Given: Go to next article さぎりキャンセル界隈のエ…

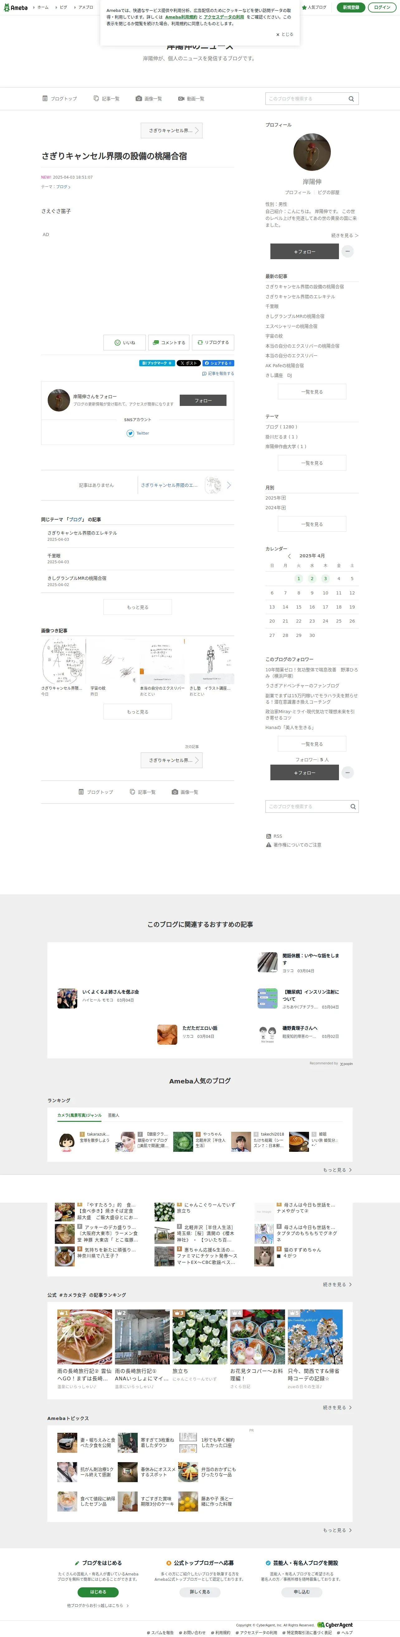Looking at the screenshot, I should (169, 486).
